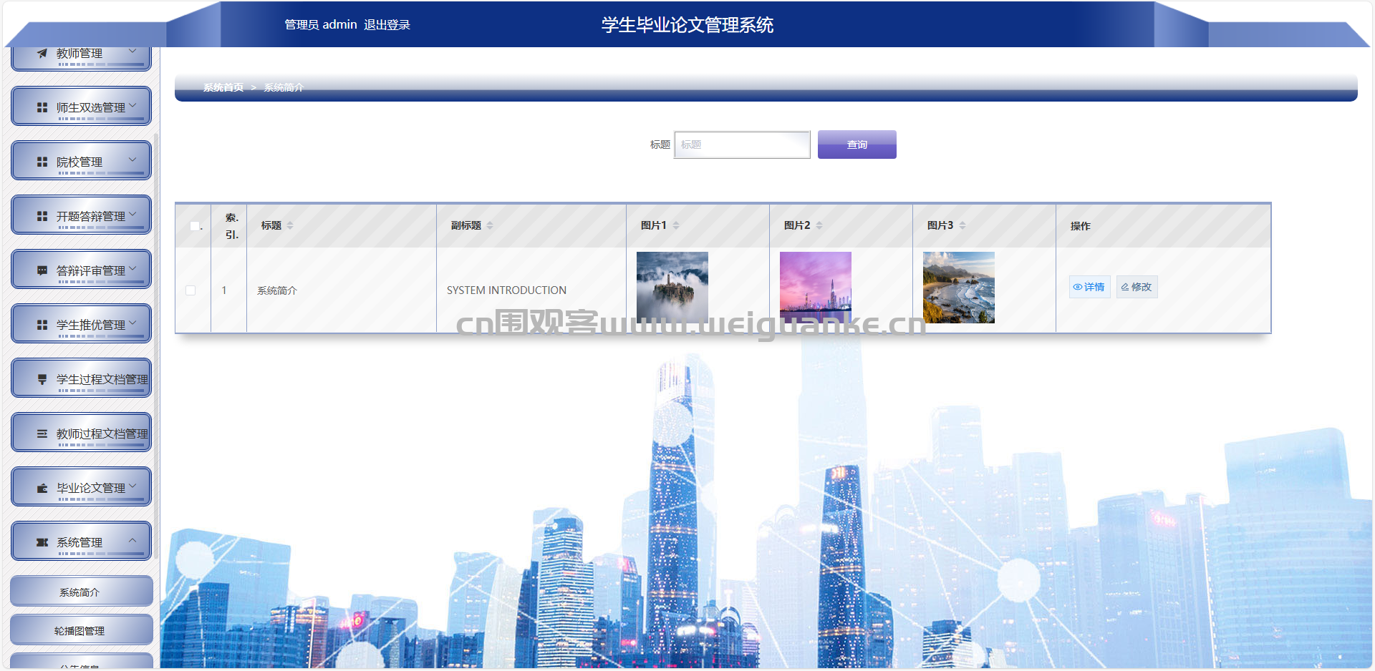1375x671 pixels.
Task: Click 退出登录 link
Action: pyautogui.click(x=387, y=25)
